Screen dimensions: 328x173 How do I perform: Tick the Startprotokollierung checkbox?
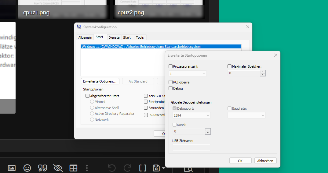(146, 102)
